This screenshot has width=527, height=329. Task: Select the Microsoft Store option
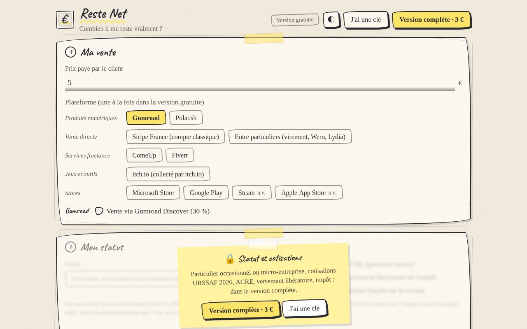click(x=153, y=192)
